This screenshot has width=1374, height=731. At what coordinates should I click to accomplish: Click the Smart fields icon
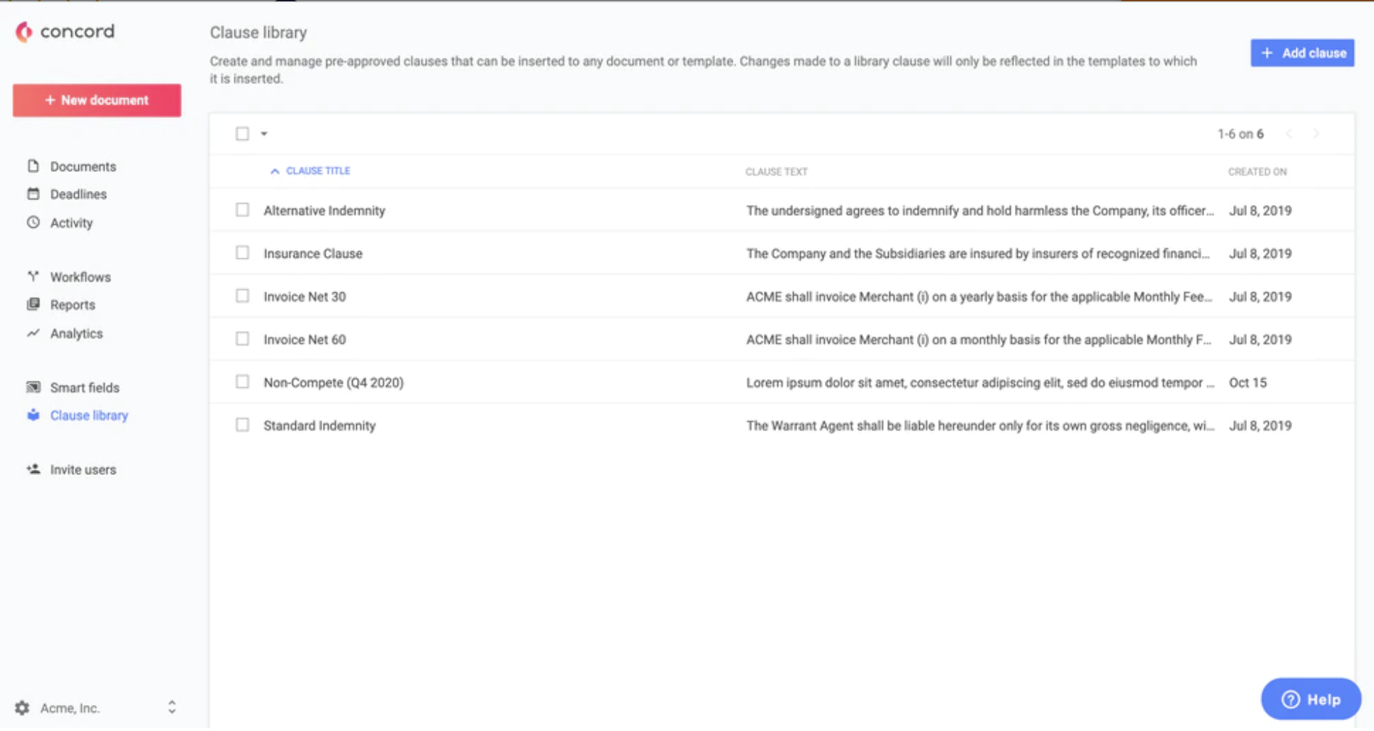33,387
